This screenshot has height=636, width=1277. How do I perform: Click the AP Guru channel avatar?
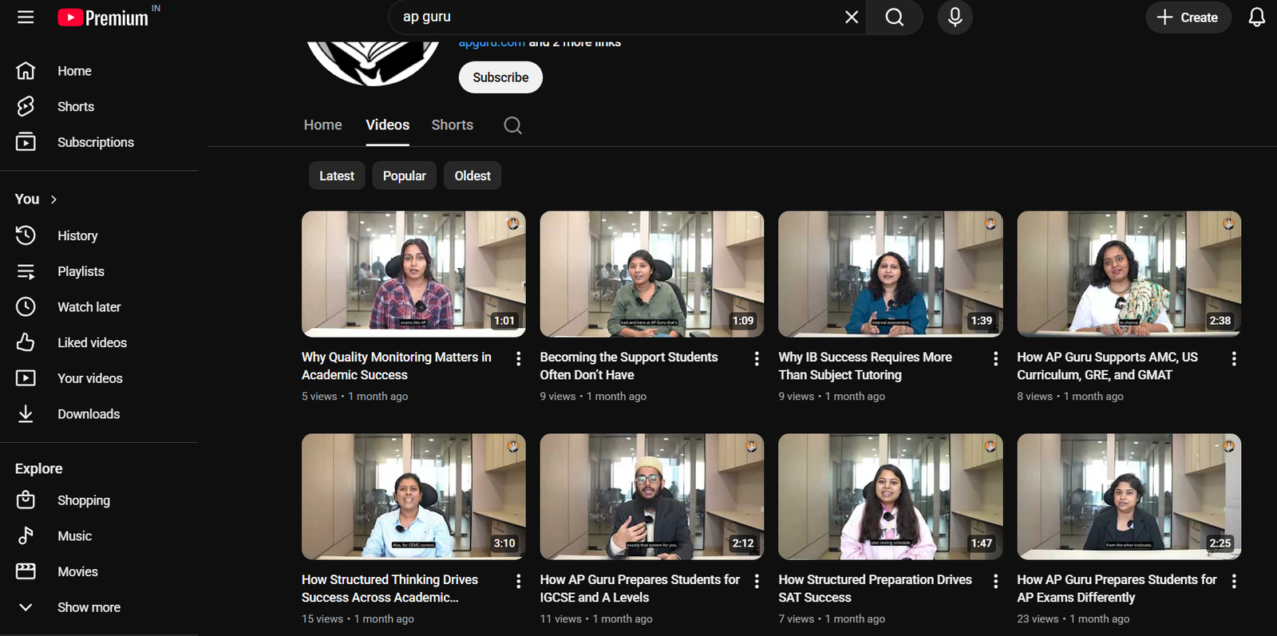click(x=373, y=62)
